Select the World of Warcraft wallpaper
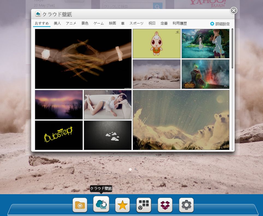 [205, 74]
